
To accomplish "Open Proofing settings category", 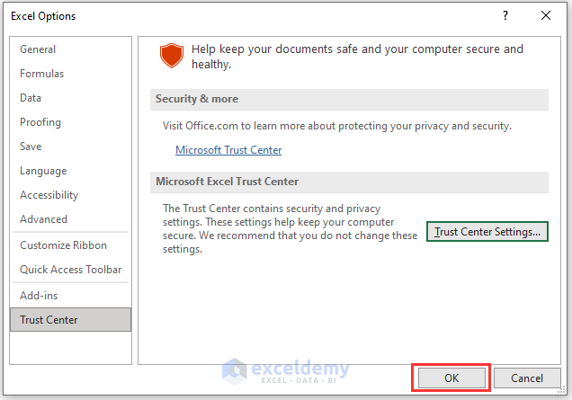I will click(x=40, y=122).
